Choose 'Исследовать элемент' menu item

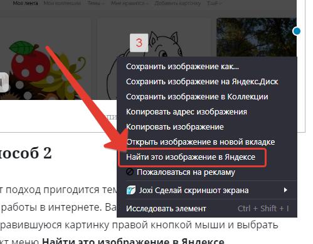pyautogui.click(x=207, y=209)
